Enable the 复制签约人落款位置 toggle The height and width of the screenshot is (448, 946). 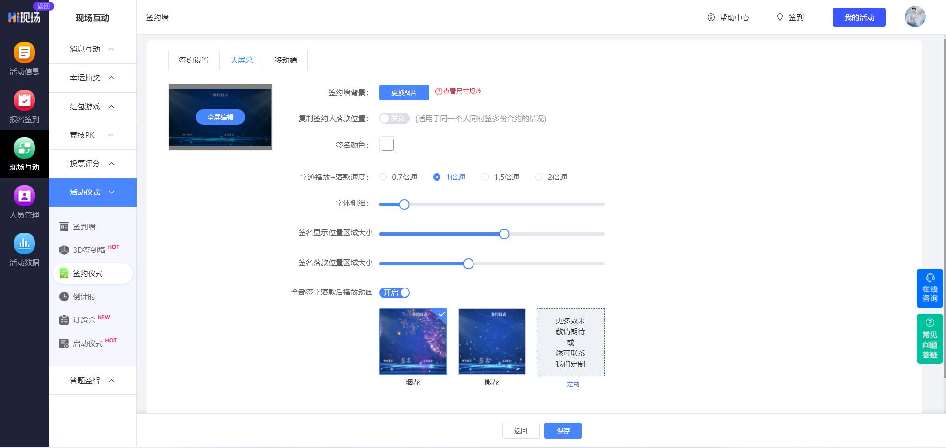pyautogui.click(x=394, y=118)
